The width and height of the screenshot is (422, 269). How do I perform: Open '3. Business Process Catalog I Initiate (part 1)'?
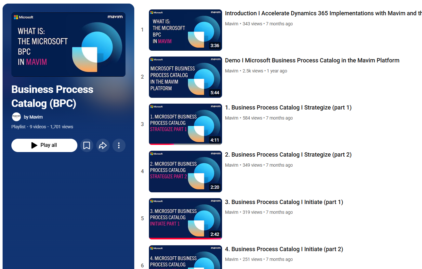click(284, 202)
